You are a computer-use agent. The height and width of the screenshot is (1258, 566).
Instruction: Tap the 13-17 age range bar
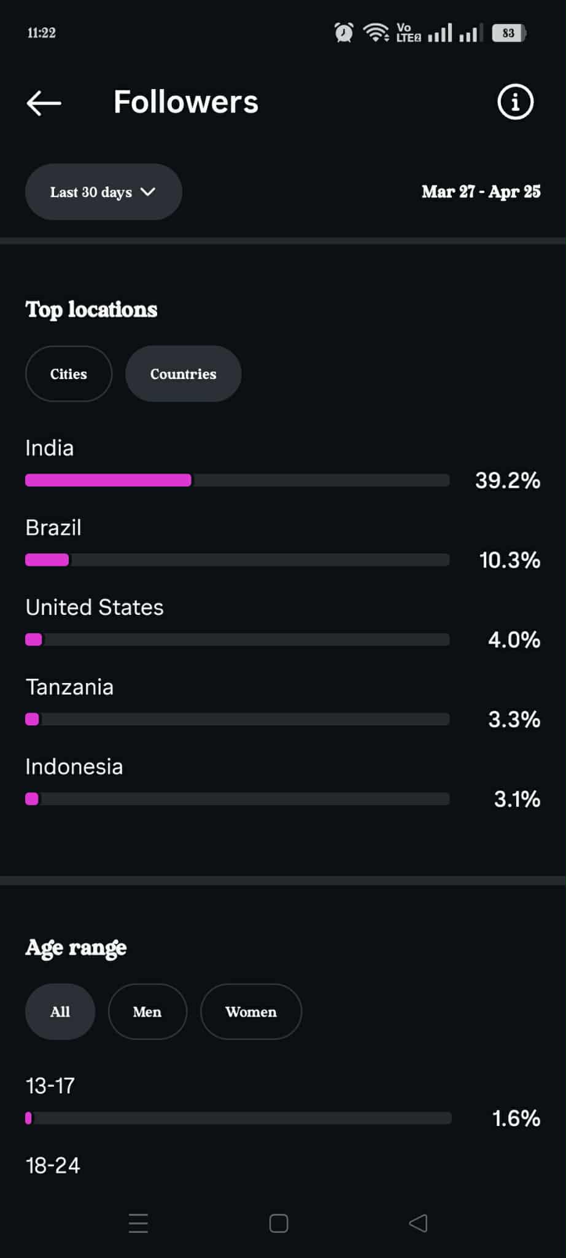point(238,1119)
